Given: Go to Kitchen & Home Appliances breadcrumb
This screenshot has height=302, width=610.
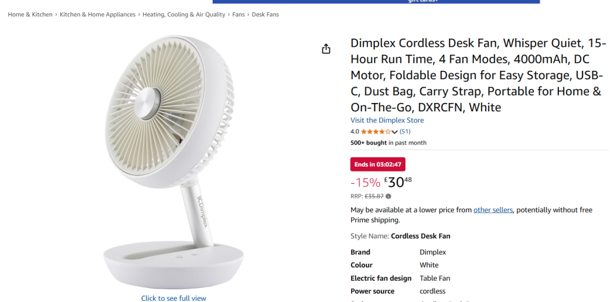Looking at the screenshot, I should 97,15.
